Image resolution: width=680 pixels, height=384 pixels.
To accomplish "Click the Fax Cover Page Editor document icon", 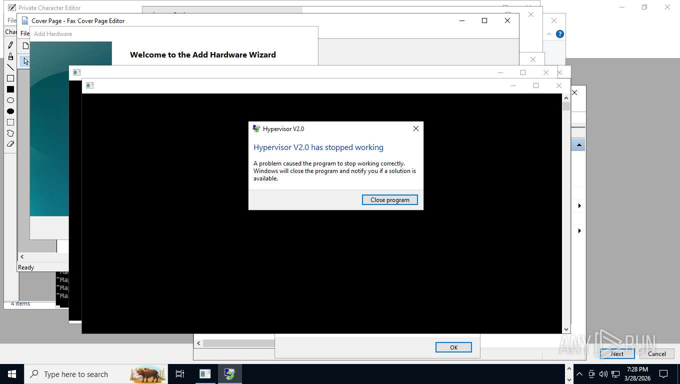I will tap(25, 20).
